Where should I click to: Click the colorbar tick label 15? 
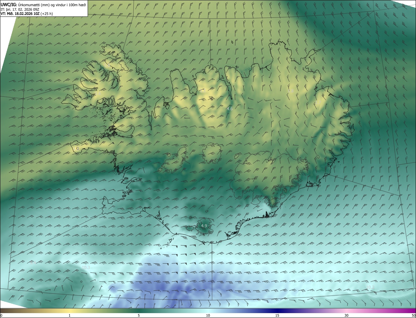pyautogui.click(x=277, y=315)
